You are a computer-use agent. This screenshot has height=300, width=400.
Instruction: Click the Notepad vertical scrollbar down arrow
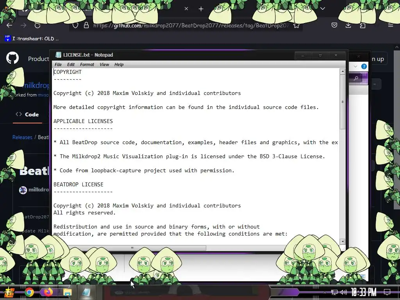tap(343, 241)
